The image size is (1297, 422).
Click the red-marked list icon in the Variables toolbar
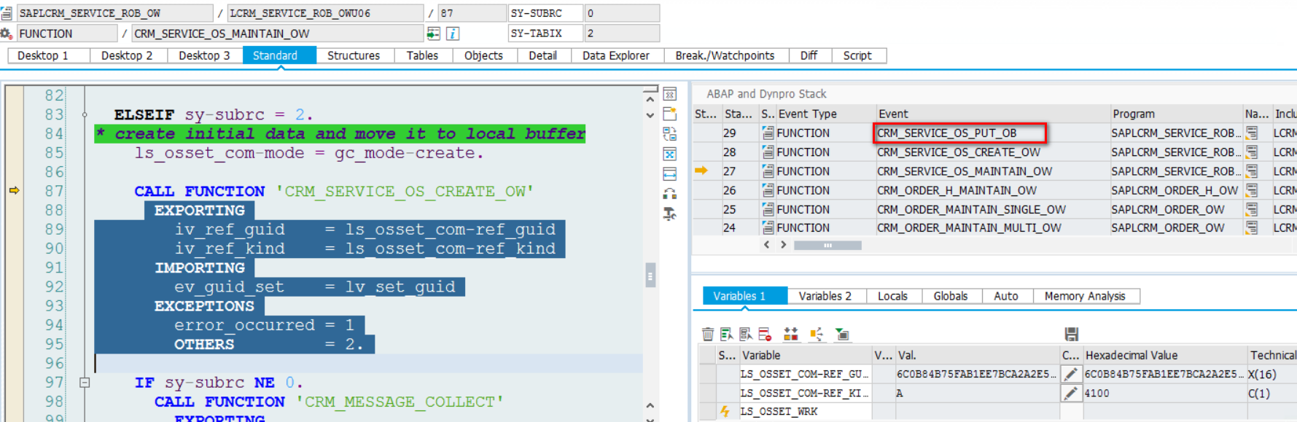[764, 334]
